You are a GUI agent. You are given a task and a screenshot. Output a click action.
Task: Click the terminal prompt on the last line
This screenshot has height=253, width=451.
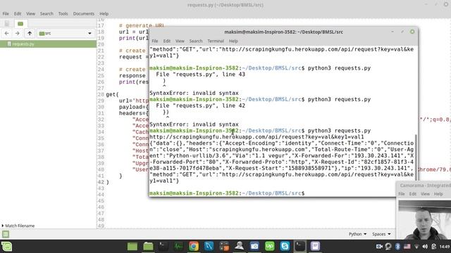click(x=227, y=193)
